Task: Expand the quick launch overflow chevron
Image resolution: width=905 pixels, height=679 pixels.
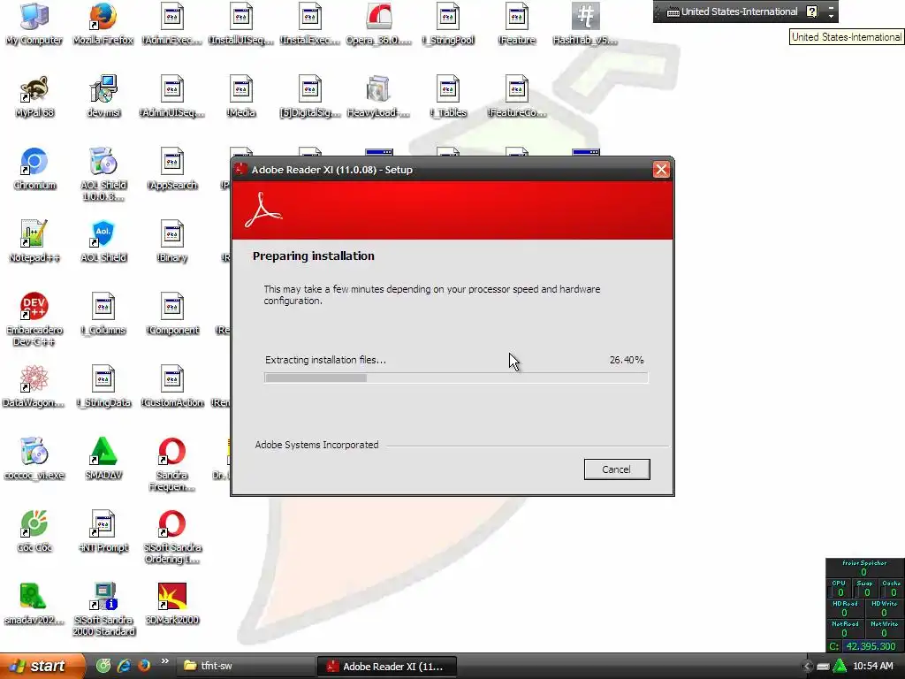Action: click(x=165, y=661)
